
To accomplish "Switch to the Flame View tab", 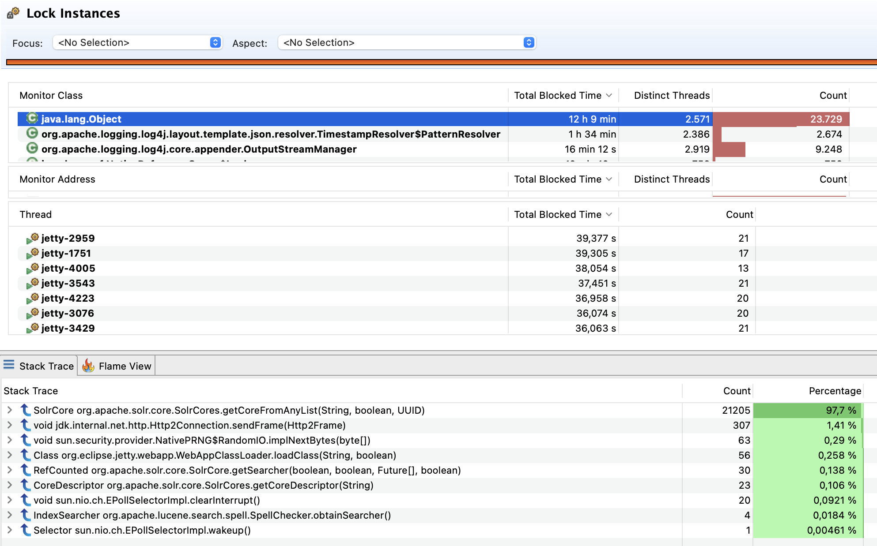I will click(x=124, y=366).
